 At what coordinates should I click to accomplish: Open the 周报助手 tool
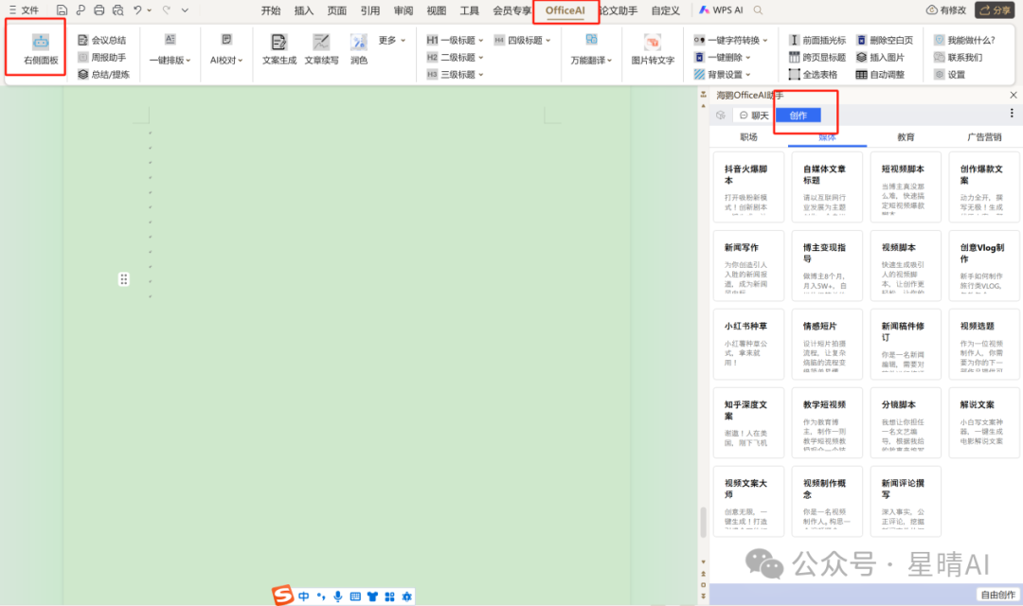[x=101, y=58]
